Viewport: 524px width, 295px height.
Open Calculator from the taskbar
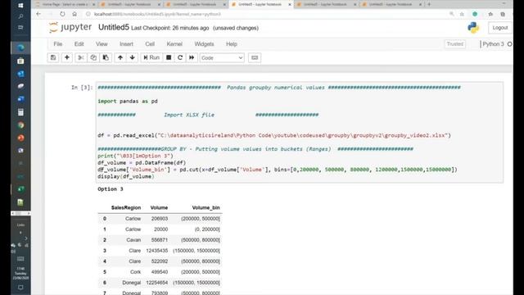pos(20,112)
